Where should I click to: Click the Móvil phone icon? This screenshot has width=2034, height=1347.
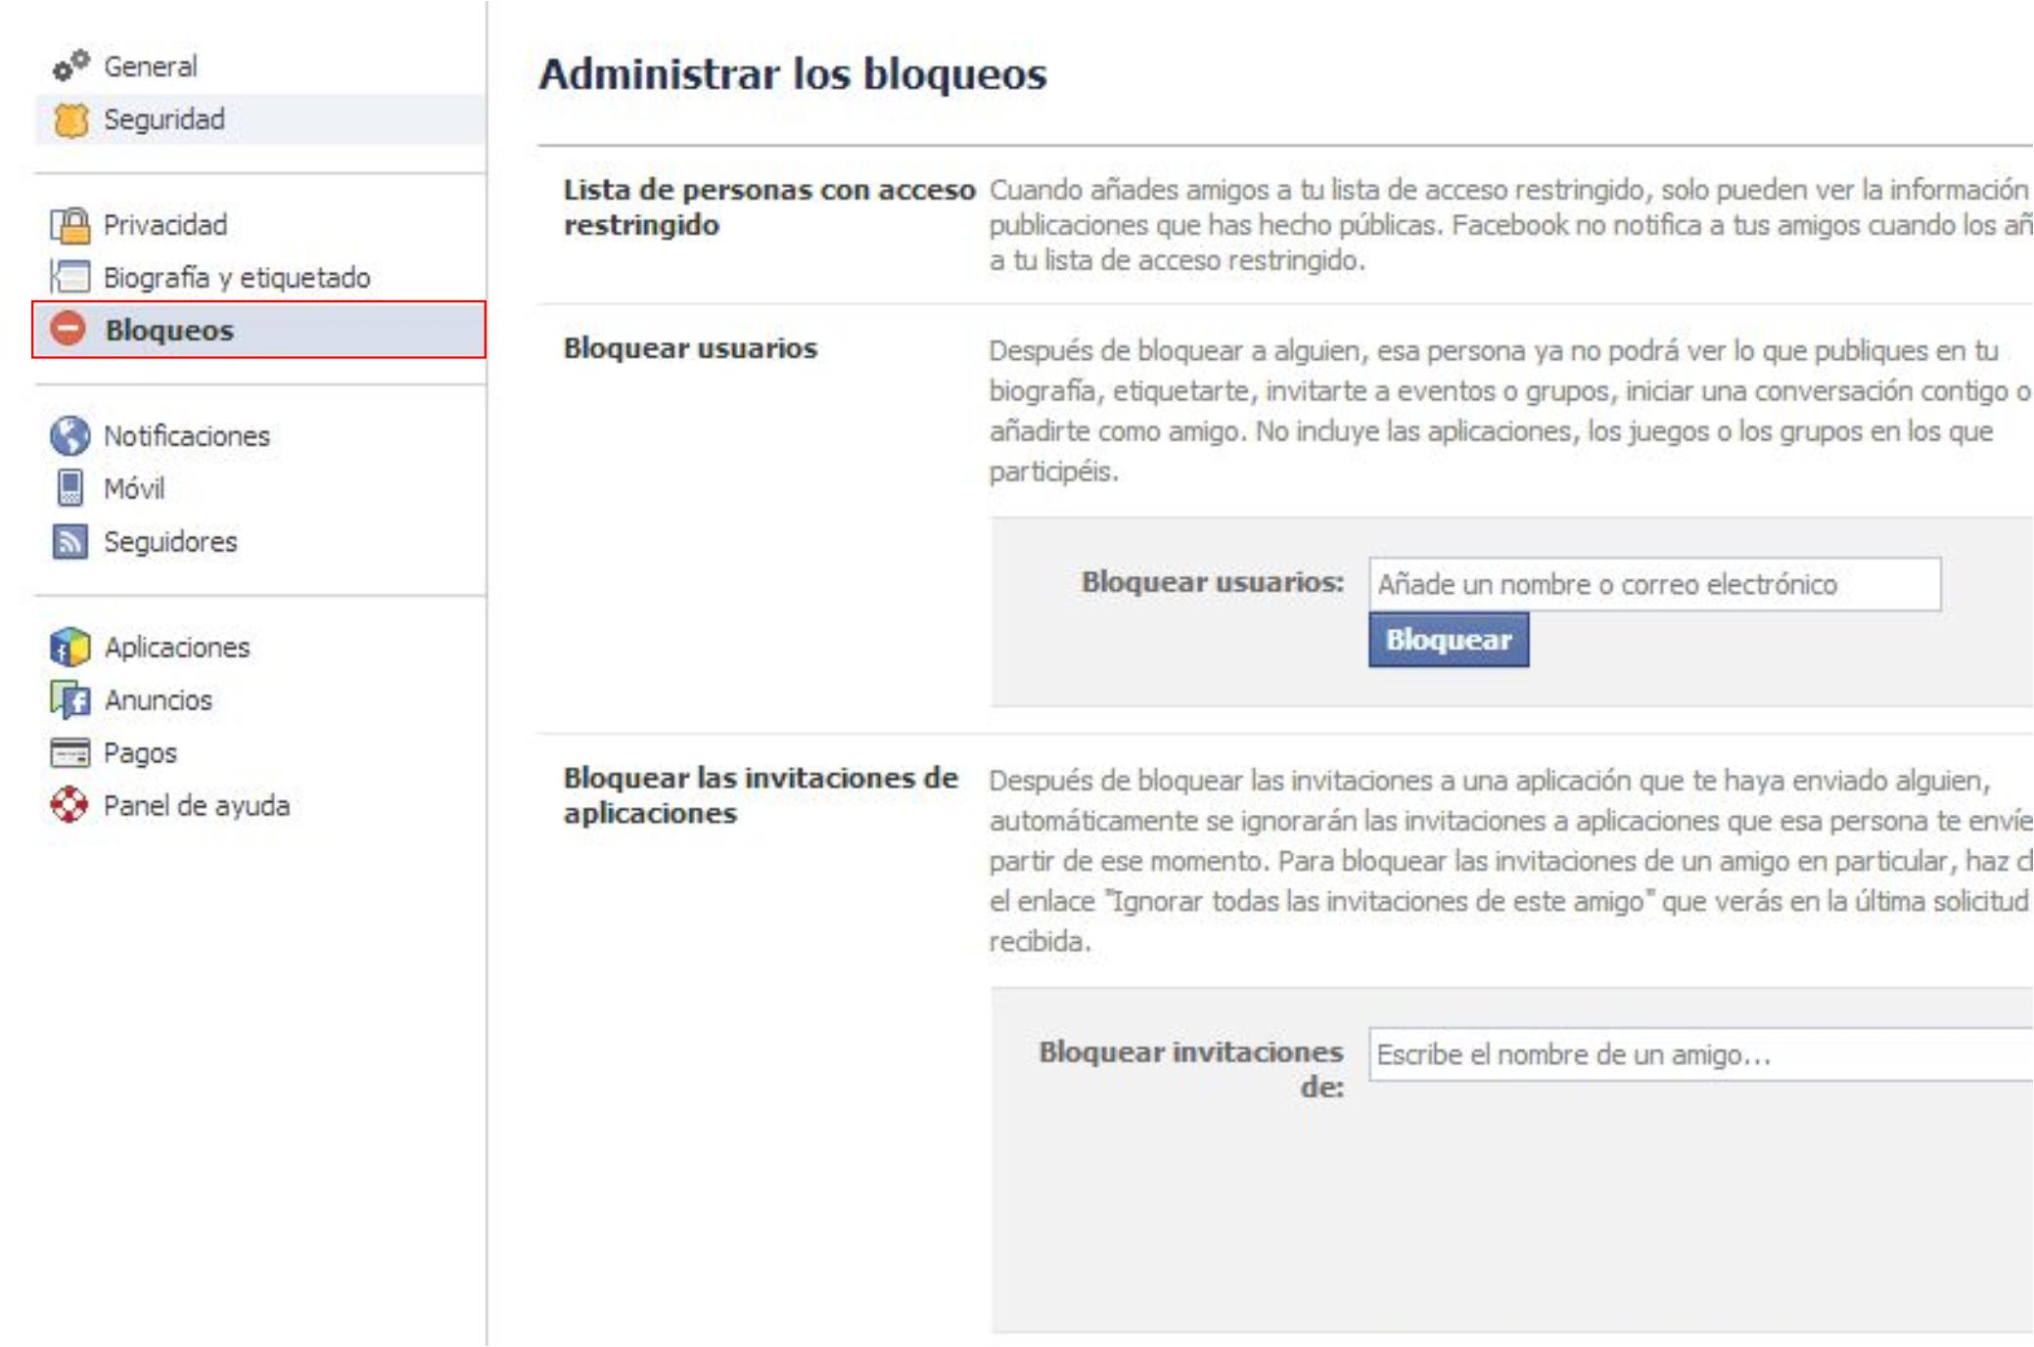(x=69, y=488)
